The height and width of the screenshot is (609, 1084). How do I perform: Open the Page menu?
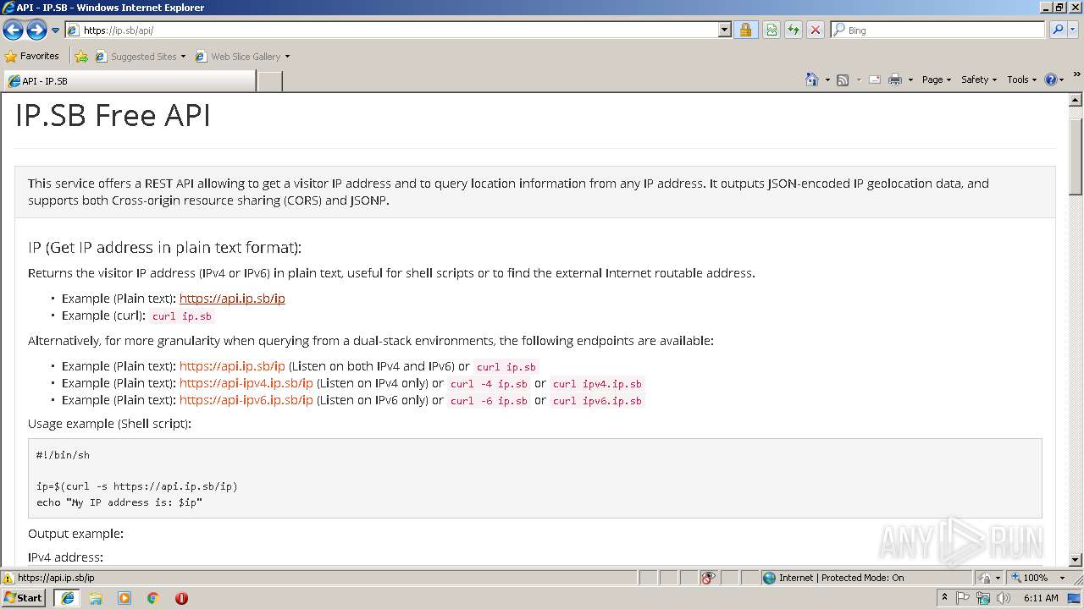coord(937,80)
